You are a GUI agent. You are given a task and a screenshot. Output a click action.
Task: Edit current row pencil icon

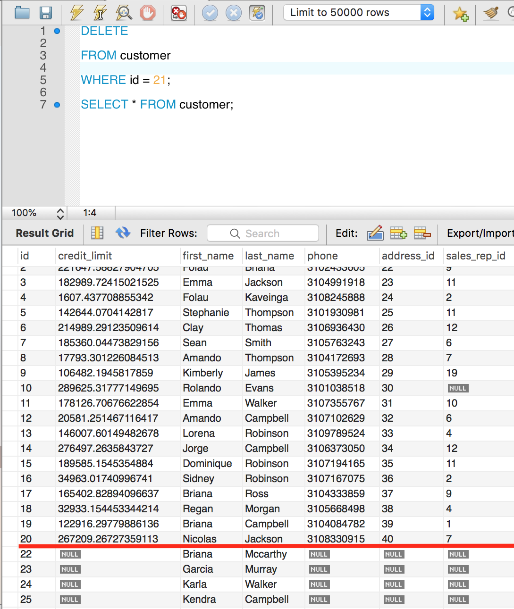pos(375,233)
